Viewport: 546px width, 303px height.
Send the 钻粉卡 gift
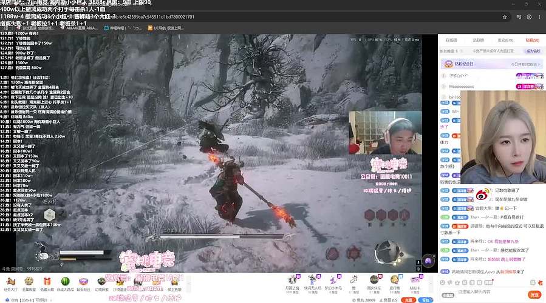[x=415, y=284]
